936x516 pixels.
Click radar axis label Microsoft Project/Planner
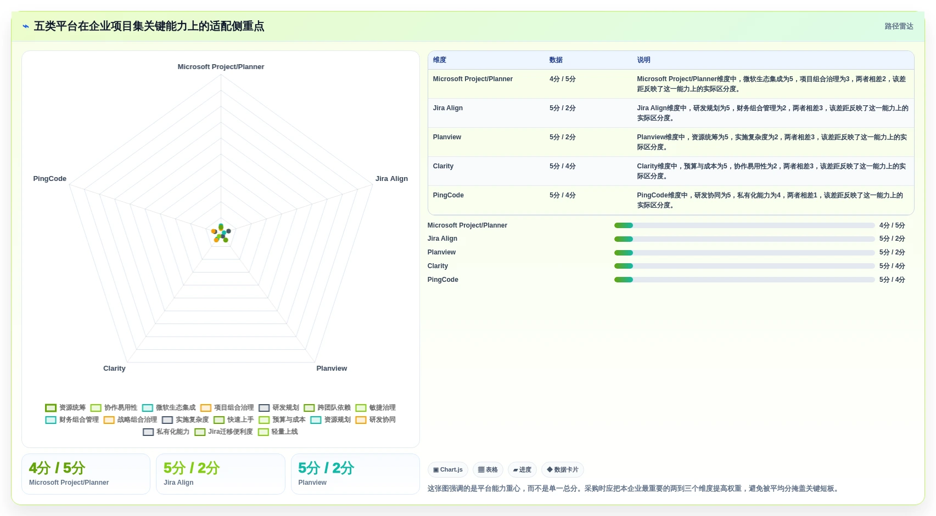click(x=221, y=67)
